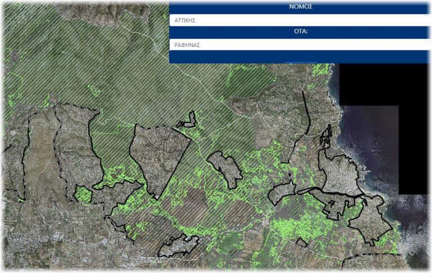432x273 pixels.
Task: Click the black missing-tile area on the right
Action: (x=388, y=84)
